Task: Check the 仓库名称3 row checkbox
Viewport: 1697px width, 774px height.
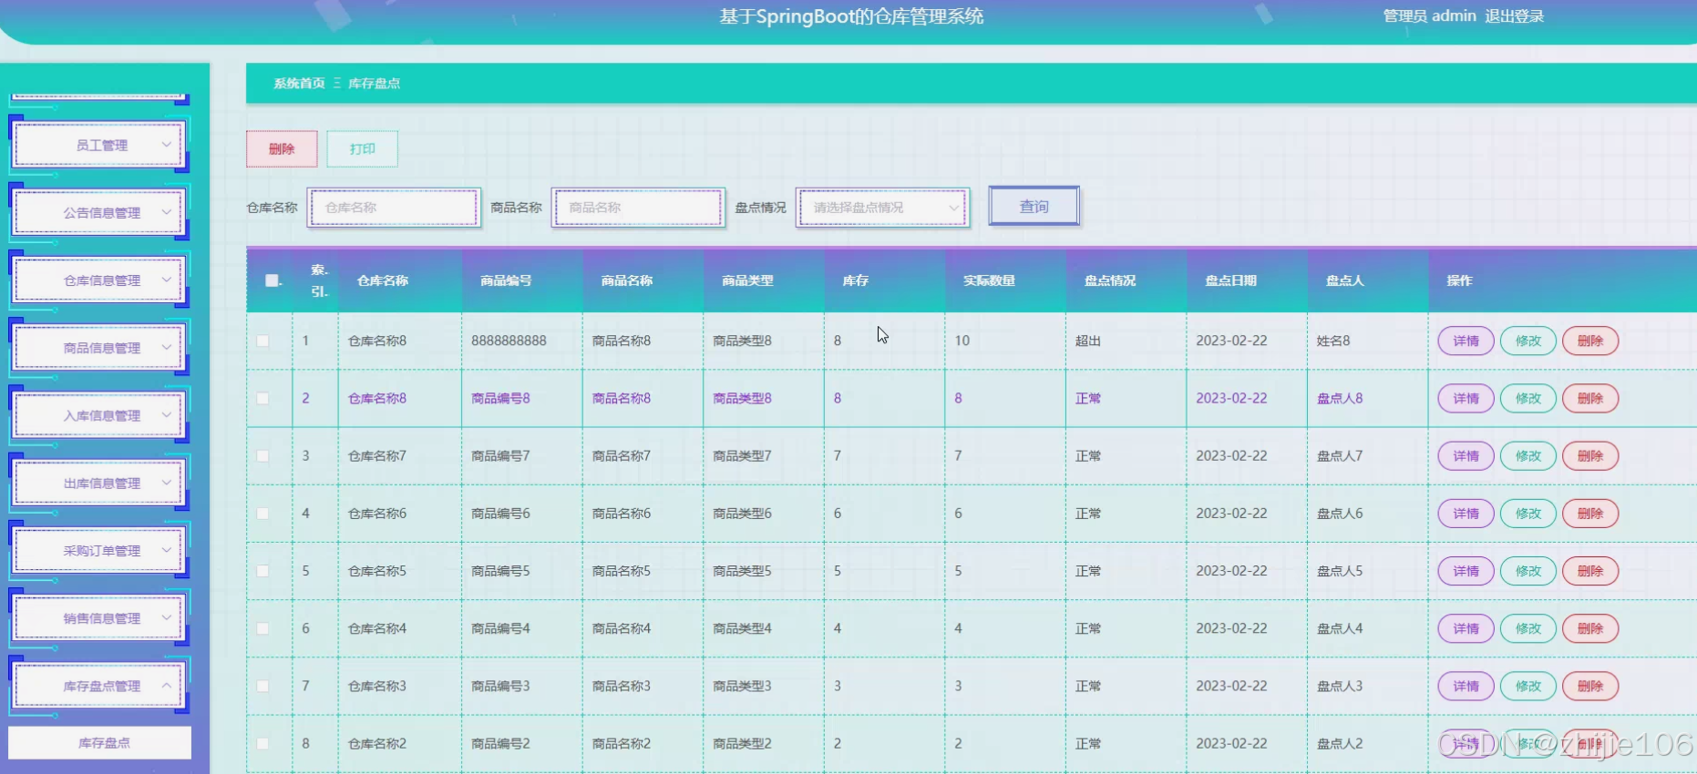Action: click(262, 686)
